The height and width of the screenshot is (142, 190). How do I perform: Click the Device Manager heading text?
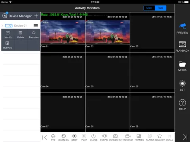20,16
